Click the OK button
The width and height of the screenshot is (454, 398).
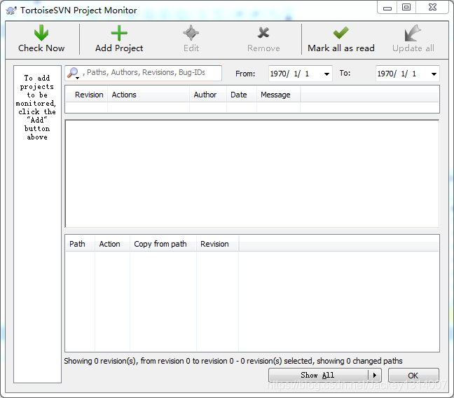(x=413, y=376)
